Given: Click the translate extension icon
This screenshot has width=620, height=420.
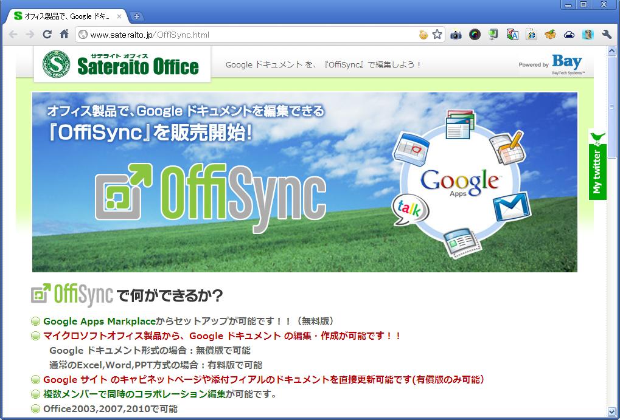Looking at the screenshot, I should 512,35.
